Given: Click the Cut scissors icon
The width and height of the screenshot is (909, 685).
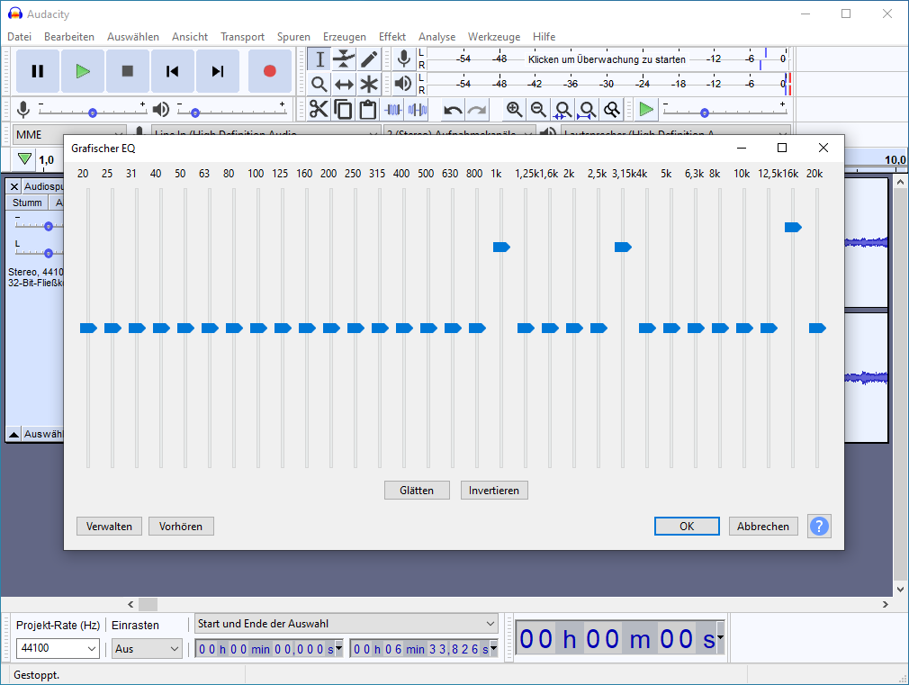Looking at the screenshot, I should (319, 110).
